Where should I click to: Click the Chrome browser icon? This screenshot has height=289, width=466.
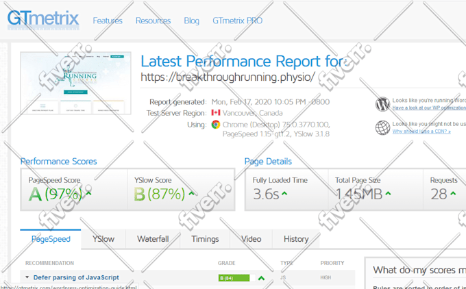pyautogui.click(x=216, y=125)
